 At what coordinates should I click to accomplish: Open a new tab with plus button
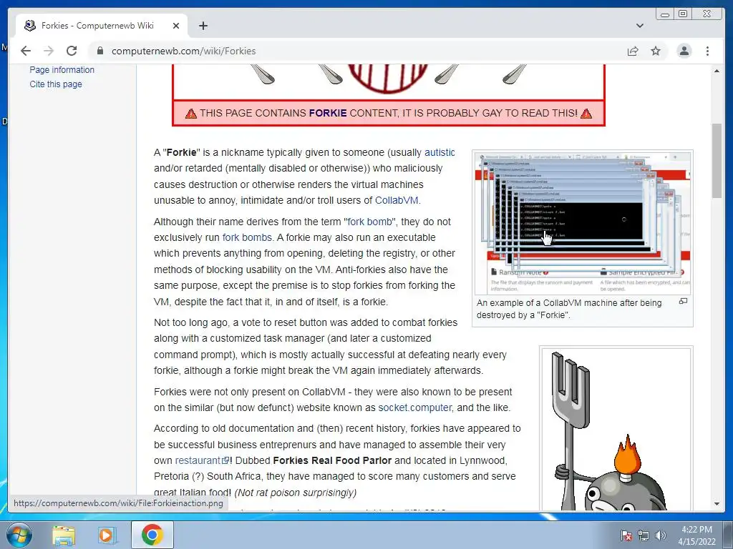(x=203, y=26)
